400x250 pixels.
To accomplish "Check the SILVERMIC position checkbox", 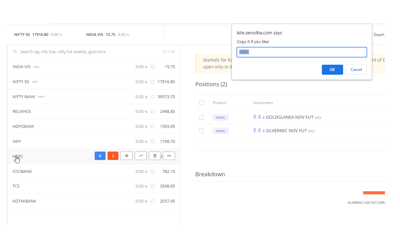I will (201, 131).
